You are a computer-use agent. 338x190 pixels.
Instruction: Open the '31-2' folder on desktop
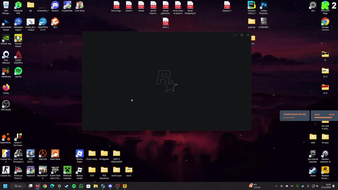click(325, 72)
